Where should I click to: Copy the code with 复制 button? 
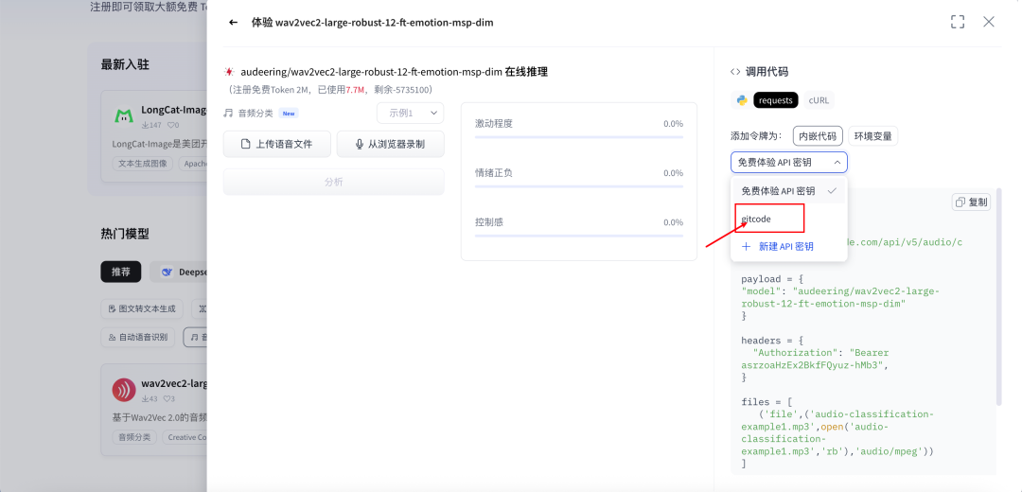pos(971,202)
